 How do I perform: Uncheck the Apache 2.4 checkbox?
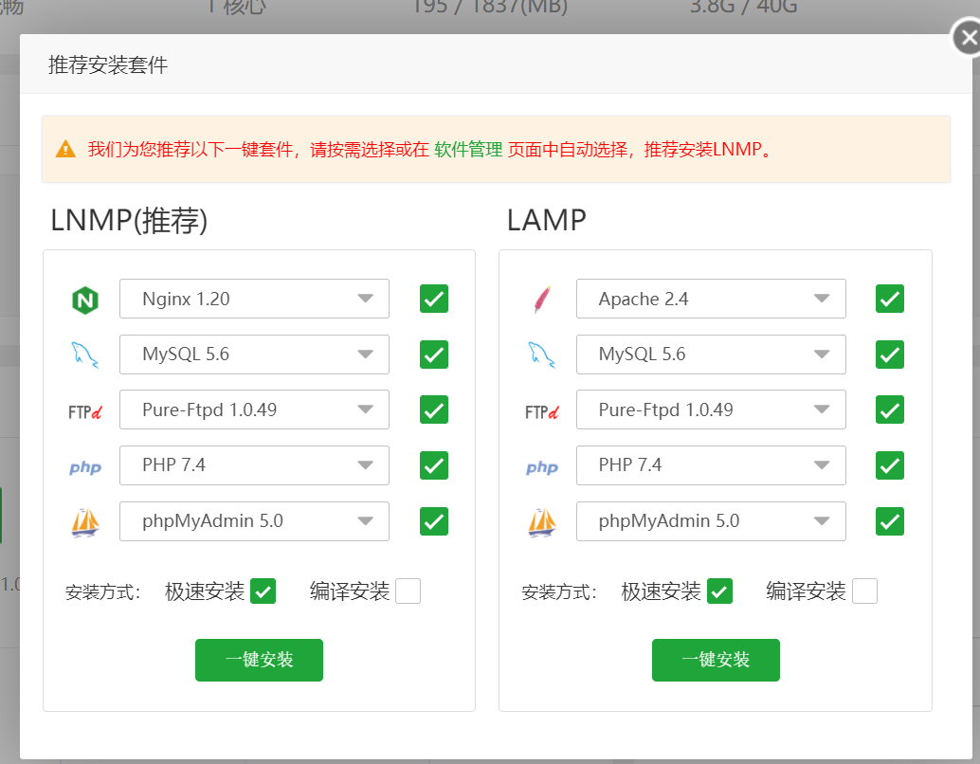pyautogui.click(x=890, y=299)
